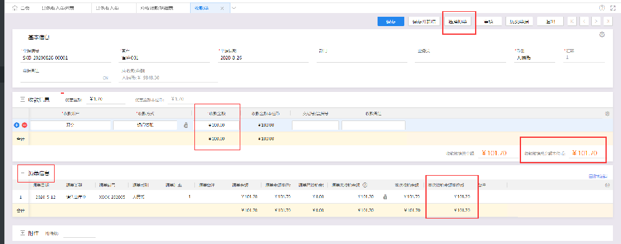Open the source table column settings gear
Image resolution: width=621 pixels, height=244 pixels.
point(608,185)
